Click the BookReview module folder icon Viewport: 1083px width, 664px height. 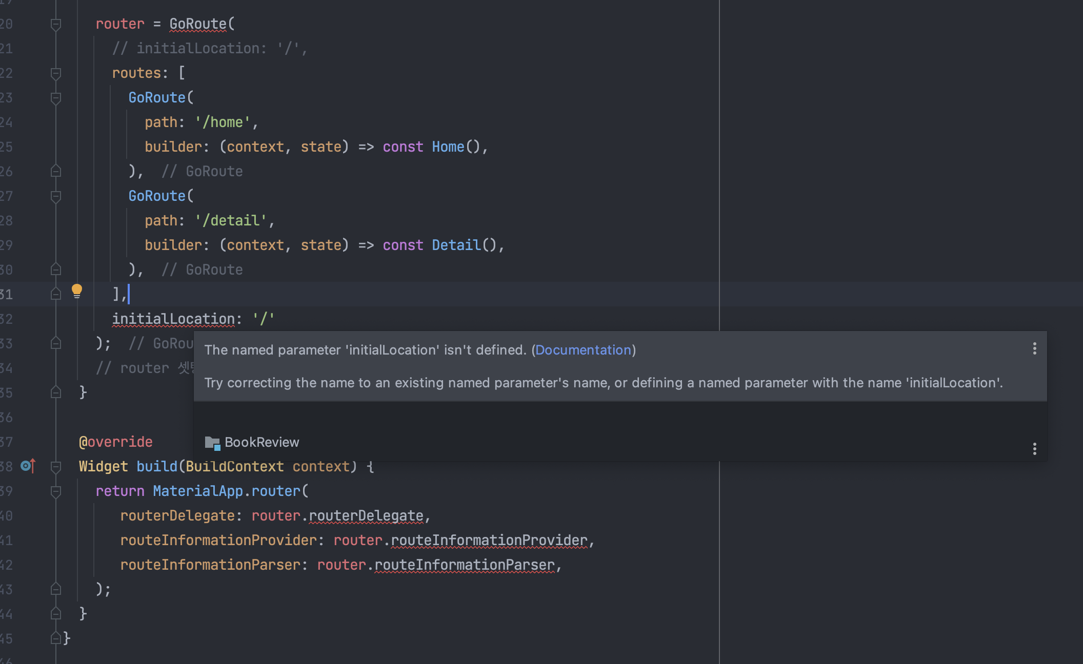(212, 443)
